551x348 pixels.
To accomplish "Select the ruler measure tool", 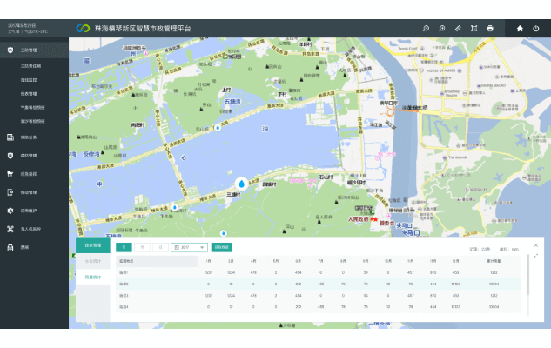I will [x=458, y=28].
